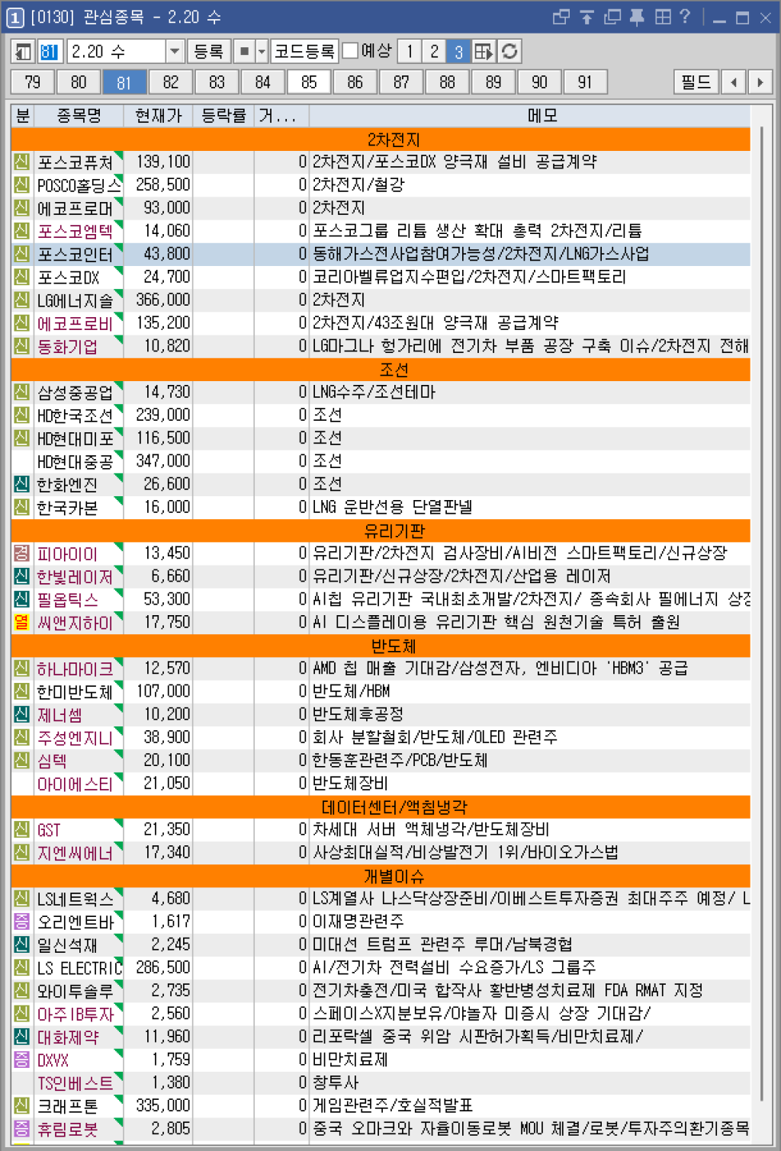Image resolution: width=781 pixels, height=1151 pixels.
Task: Click the 증 badge on the 오리엔트바 row
Action: pos(22,922)
